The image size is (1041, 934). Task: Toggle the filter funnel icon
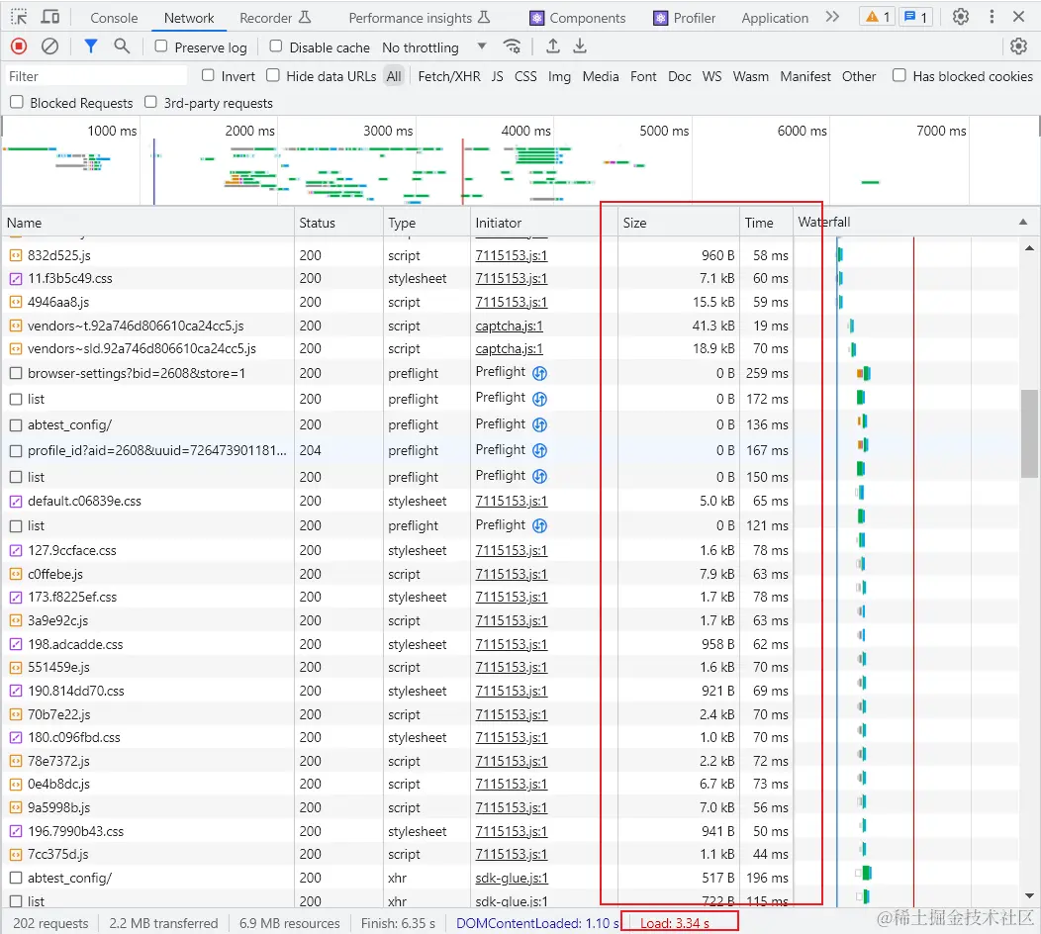(91, 47)
